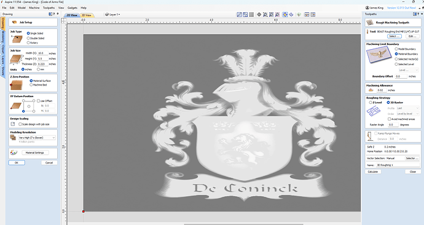Open the raster Profile dropdown
This screenshot has height=225, width=424.
tap(408, 108)
